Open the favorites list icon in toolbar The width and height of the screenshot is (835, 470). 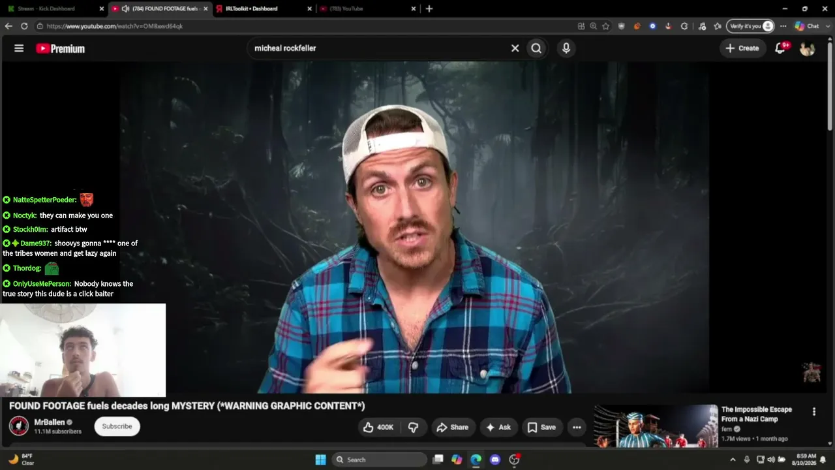[718, 26]
